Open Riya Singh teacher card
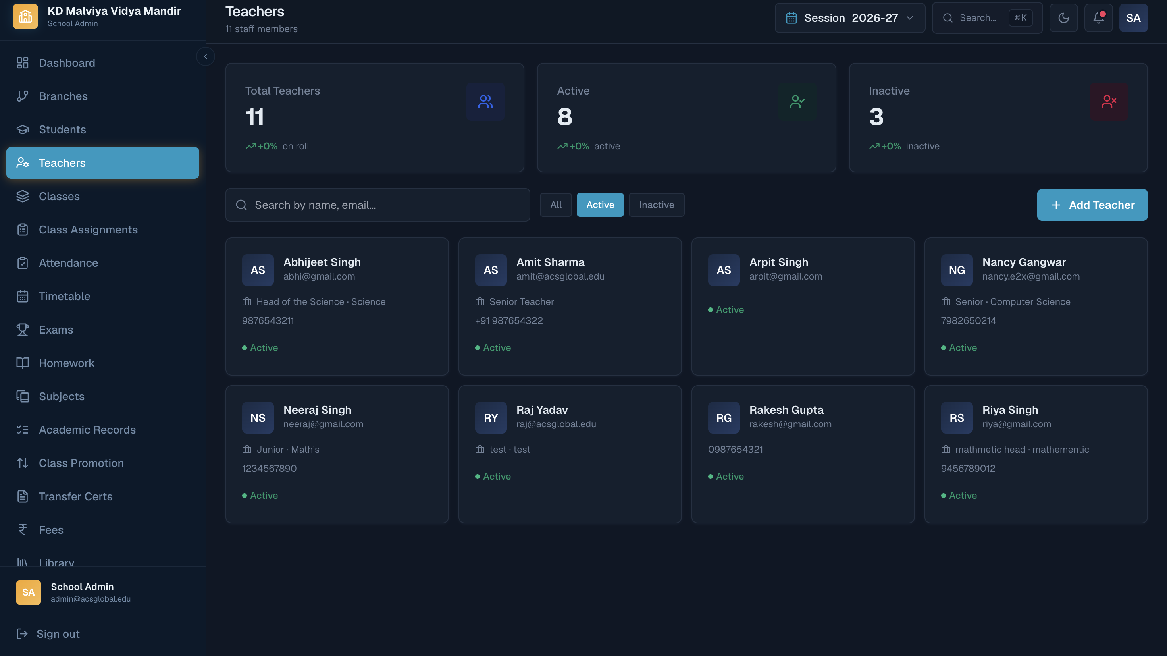The image size is (1167, 656). pyautogui.click(x=1036, y=454)
